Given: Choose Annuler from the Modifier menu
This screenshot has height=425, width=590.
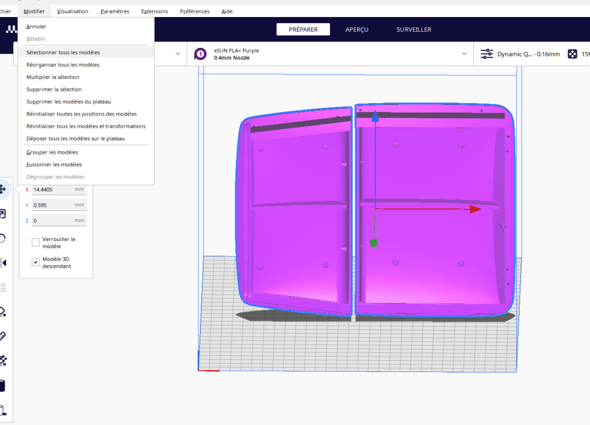Looking at the screenshot, I should [86, 27].
